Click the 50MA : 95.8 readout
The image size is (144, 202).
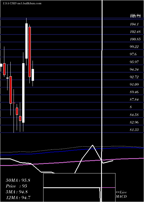coord(18,180)
